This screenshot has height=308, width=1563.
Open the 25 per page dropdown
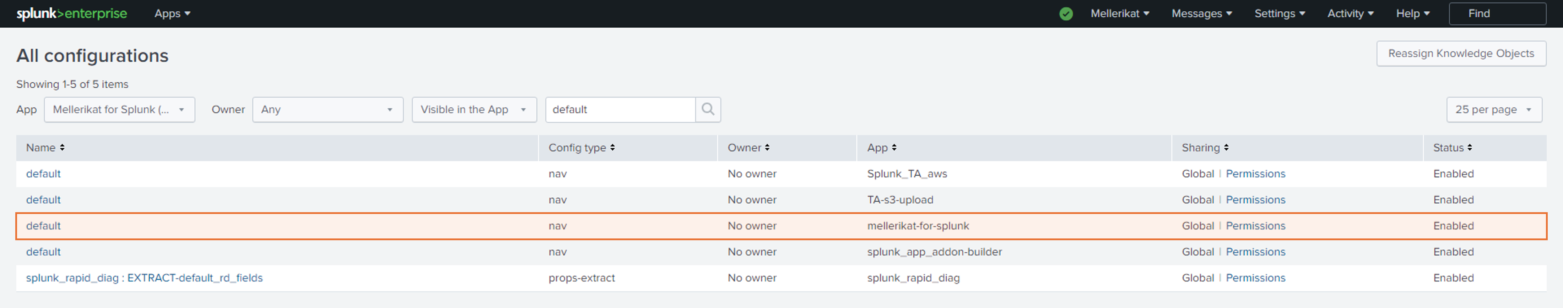point(1494,110)
